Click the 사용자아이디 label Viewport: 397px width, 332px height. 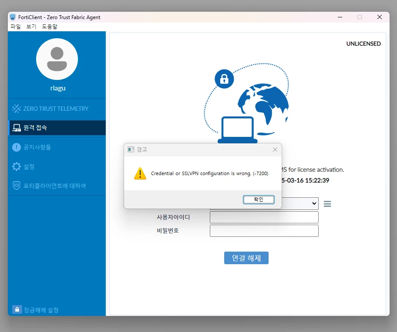coord(173,217)
